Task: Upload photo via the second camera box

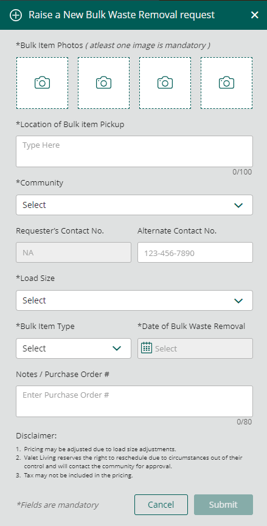Action: click(103, 83)
